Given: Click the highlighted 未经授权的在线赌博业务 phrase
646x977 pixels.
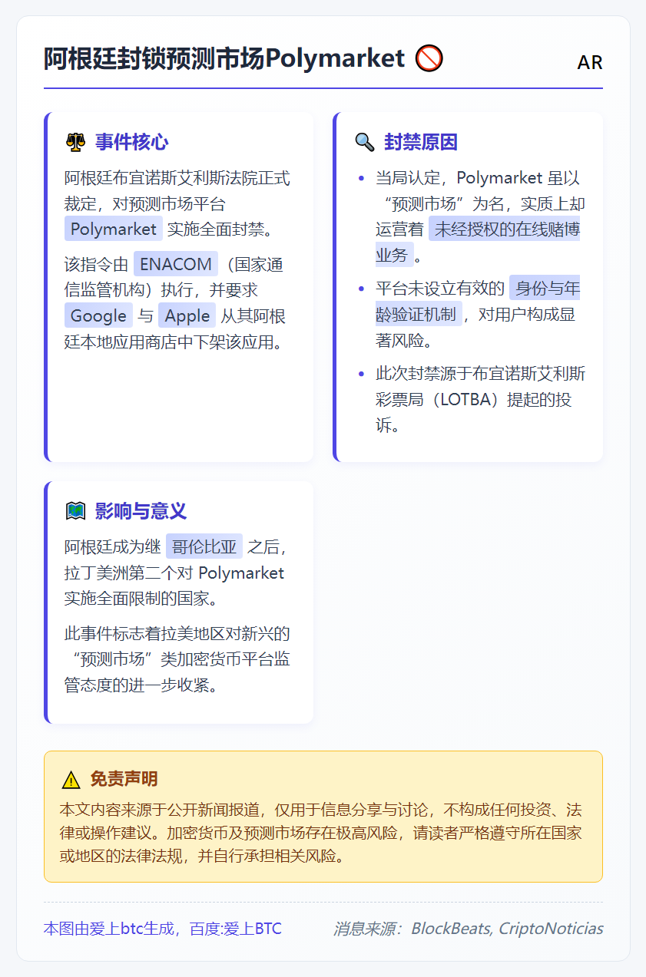Looking at the screenshot, I should [x=478, y=241].
